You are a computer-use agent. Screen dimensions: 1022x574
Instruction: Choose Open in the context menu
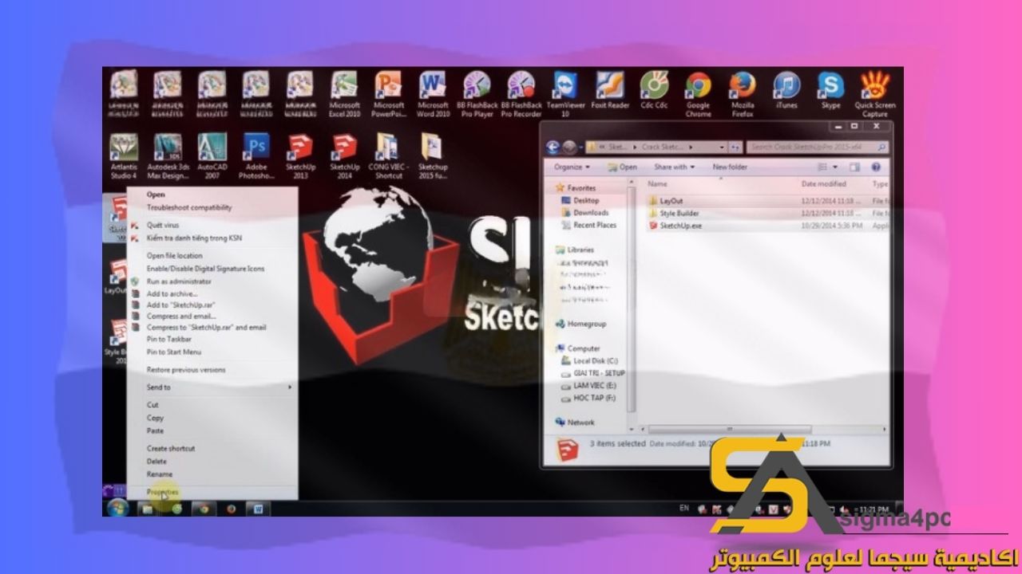click(156, 195)
